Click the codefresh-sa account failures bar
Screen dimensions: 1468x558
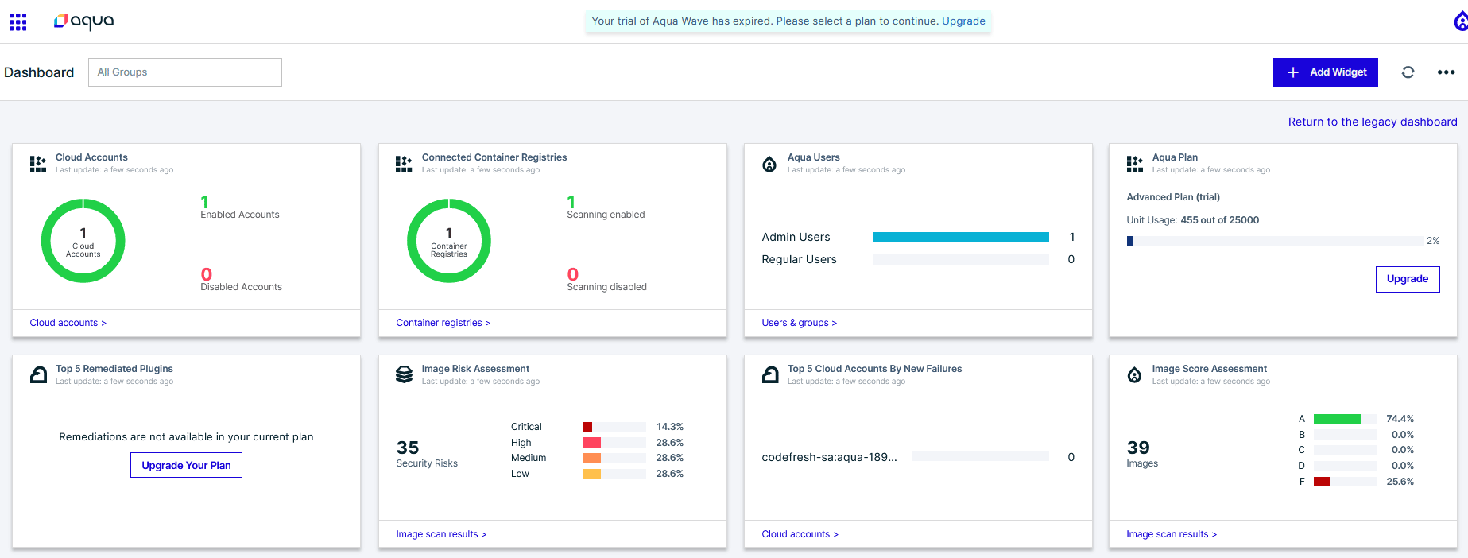point(981,456)
